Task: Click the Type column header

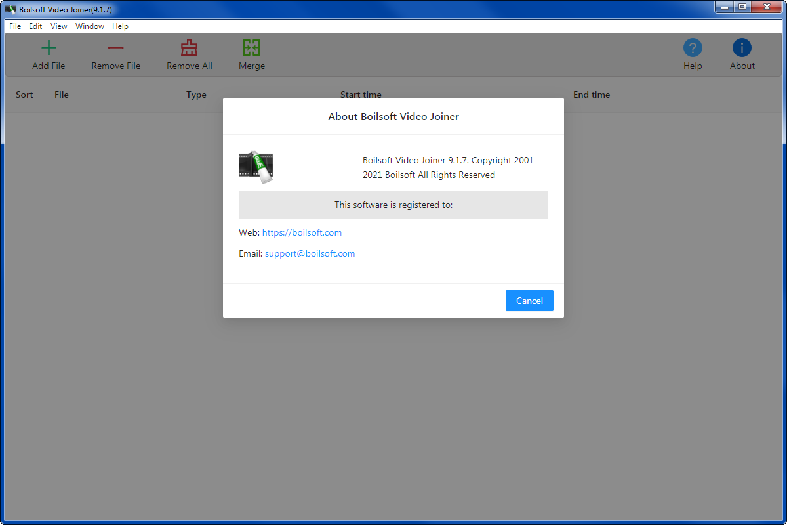Action: coord(196,94)
